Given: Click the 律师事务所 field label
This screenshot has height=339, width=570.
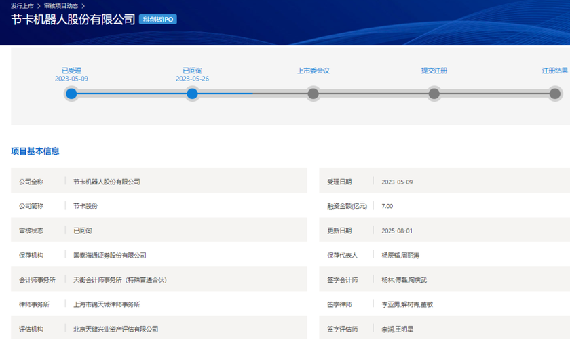Looking at the screenshot, I should click(34, 304).
